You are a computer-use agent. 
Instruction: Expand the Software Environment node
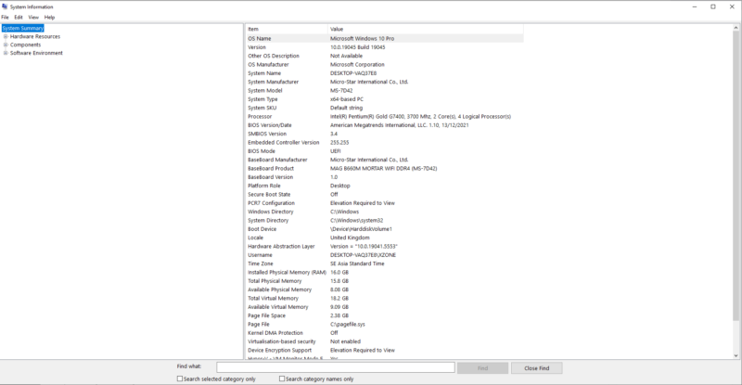pos(6,53)
